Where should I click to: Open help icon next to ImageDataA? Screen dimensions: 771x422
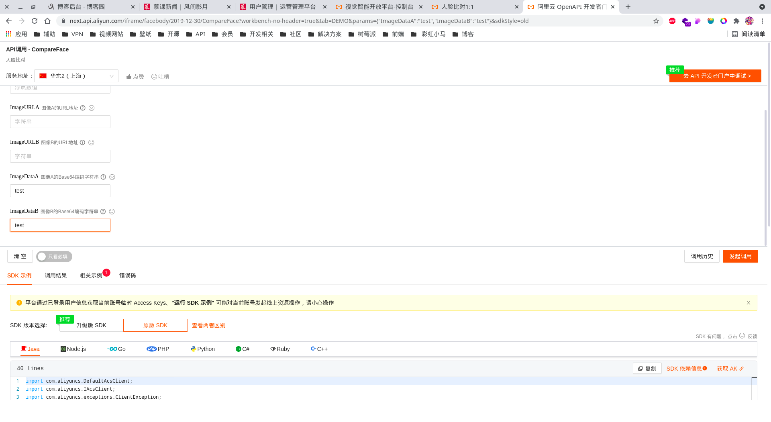point(103,177)
